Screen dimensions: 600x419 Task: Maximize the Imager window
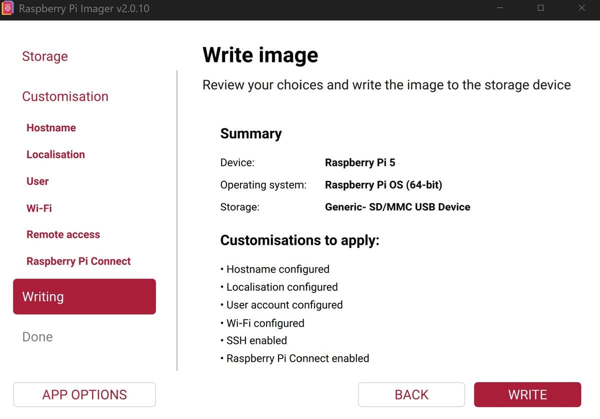click(x=541, y=8)
